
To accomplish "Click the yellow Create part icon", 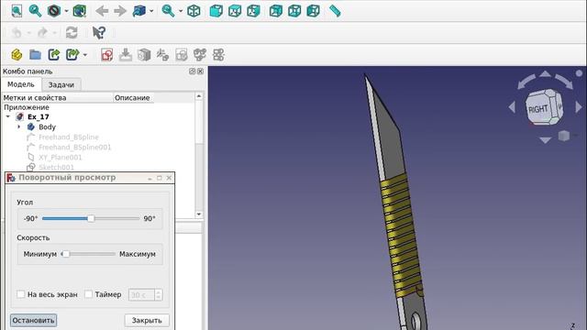I will pyautogui.click(x=17, y=55).
